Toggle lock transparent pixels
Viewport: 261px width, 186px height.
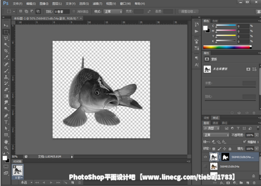tap(214, 149)
